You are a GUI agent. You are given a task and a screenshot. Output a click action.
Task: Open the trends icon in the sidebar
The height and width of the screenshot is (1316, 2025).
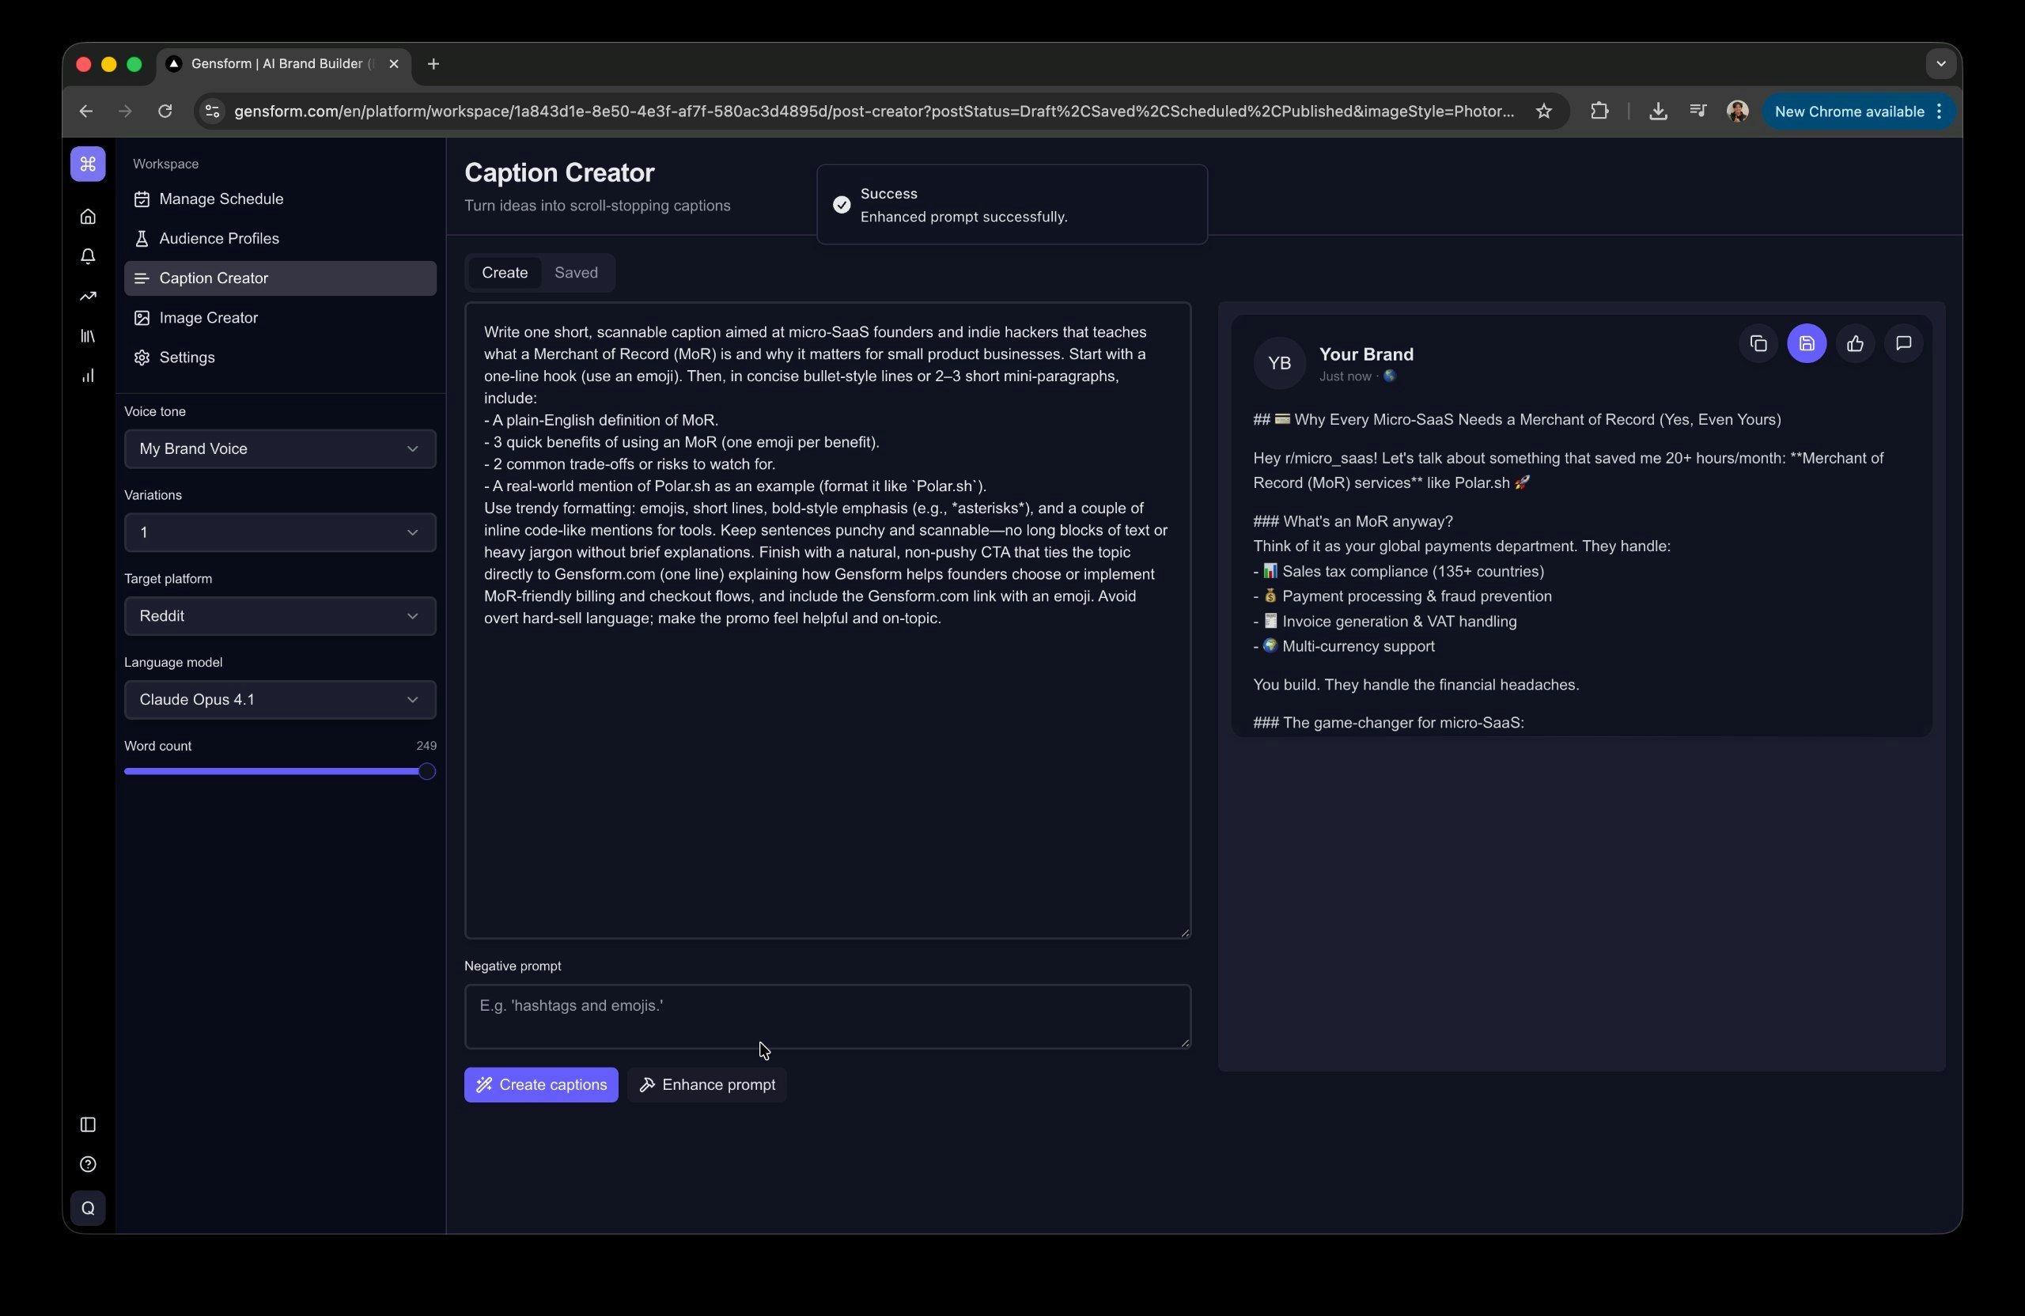pos(88,295)
